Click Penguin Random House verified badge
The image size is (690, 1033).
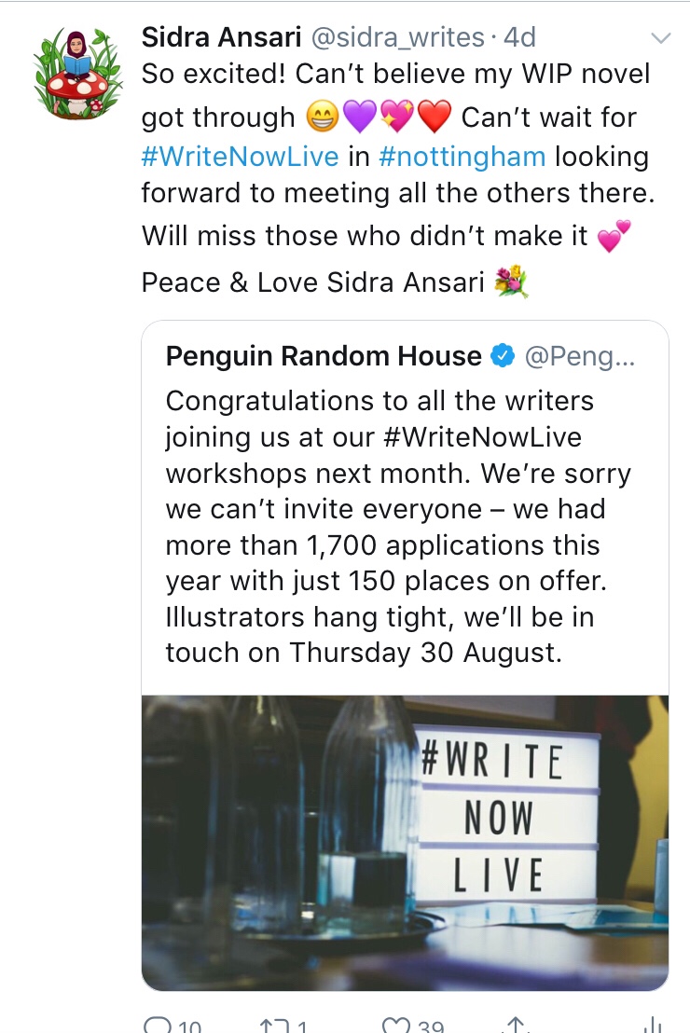point(504,355)
